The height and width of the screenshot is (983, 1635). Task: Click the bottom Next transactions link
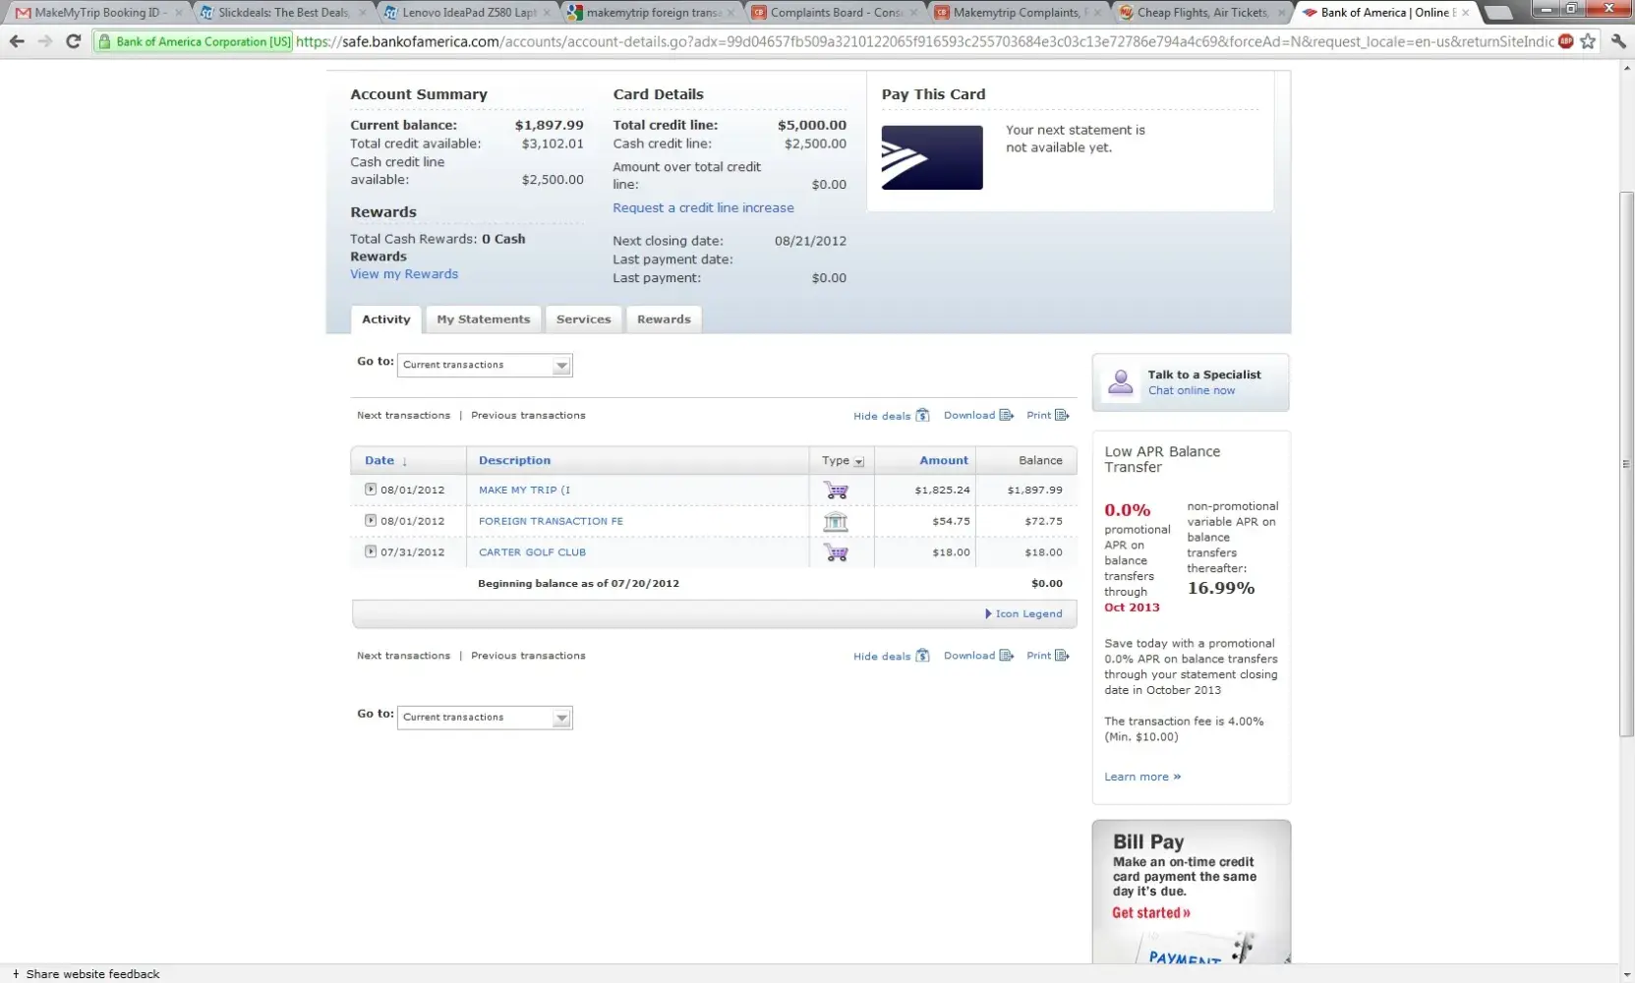(403, 656)
